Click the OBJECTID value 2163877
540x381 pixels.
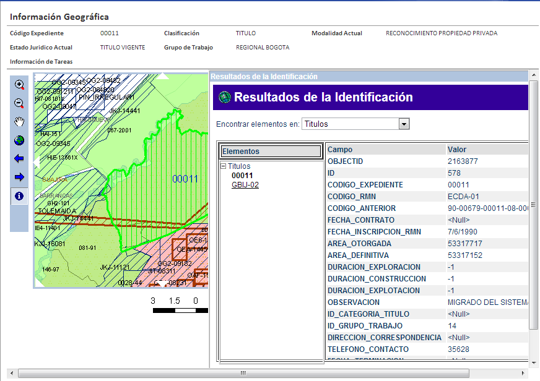[463, 161]
